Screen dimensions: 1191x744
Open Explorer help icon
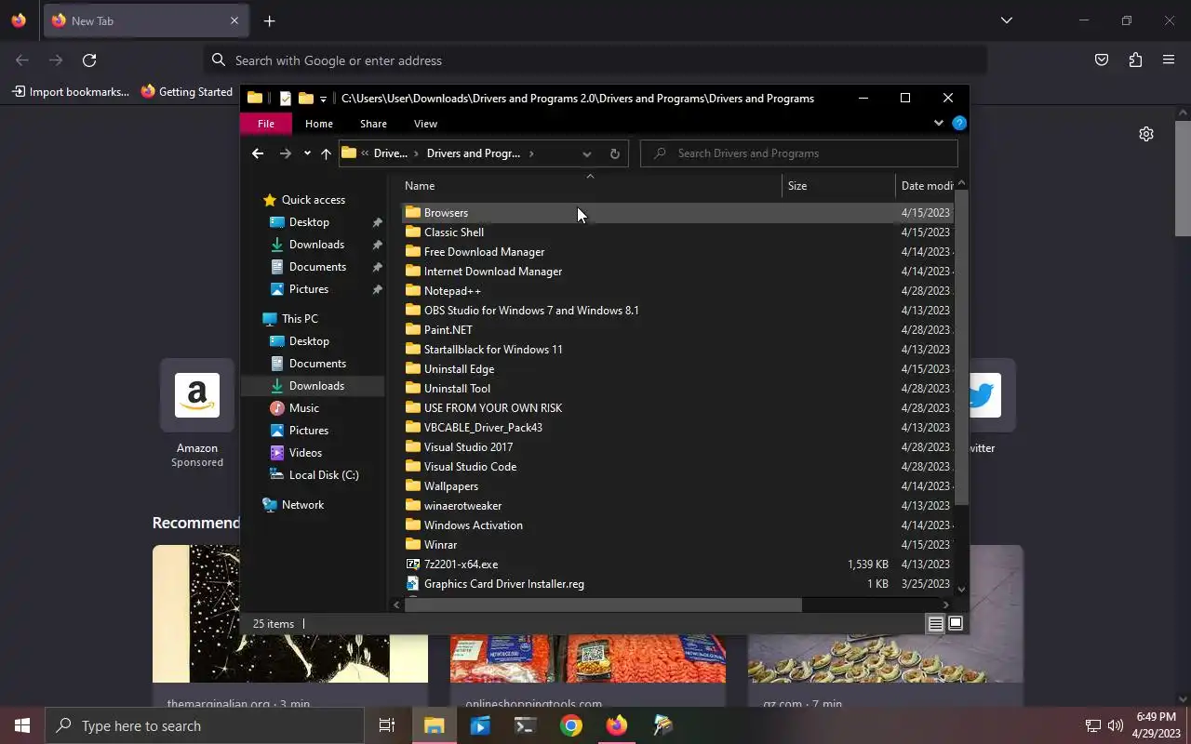point(959,123)
